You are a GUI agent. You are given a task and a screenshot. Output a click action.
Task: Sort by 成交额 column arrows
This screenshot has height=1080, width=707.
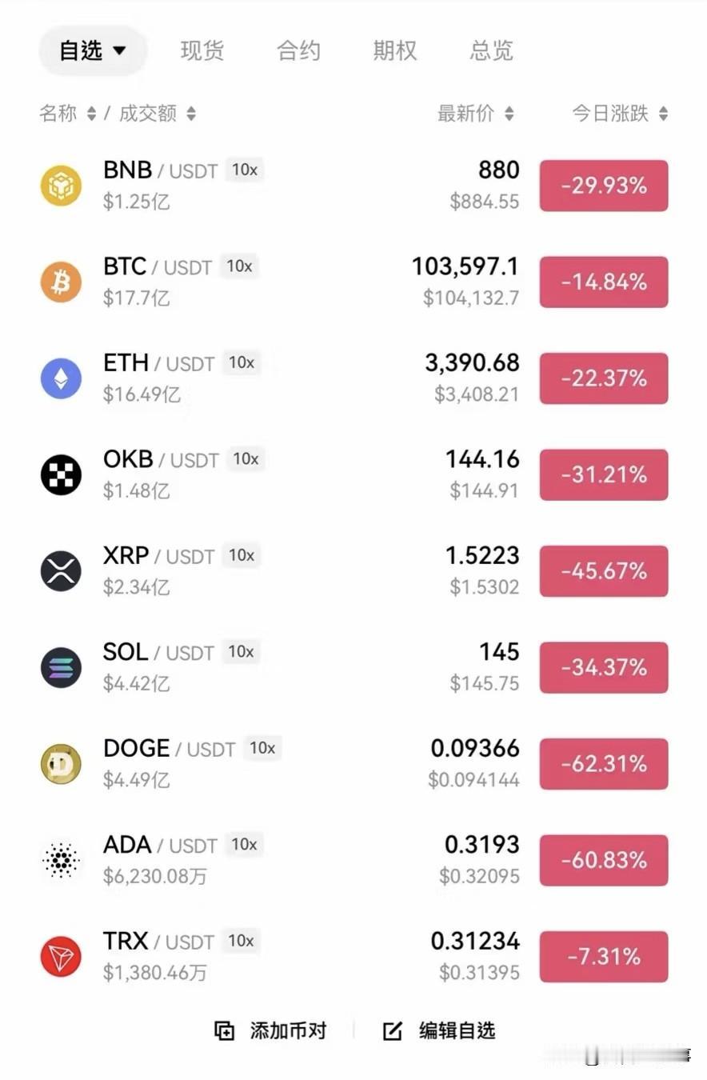(191, 114)
